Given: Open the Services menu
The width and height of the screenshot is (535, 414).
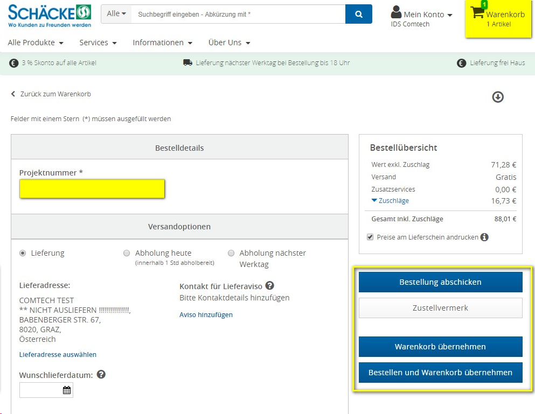Looking at the screenshot, I should [x=99, y=43].
